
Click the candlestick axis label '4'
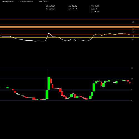(x=132, y=101)
